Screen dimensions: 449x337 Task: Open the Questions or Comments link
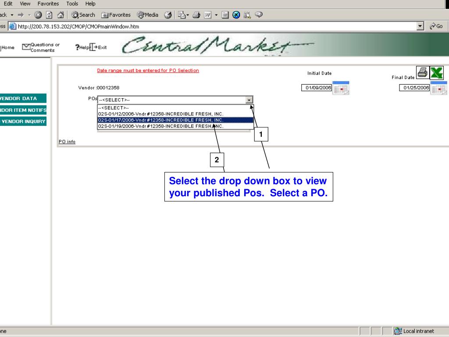(45, 47)
